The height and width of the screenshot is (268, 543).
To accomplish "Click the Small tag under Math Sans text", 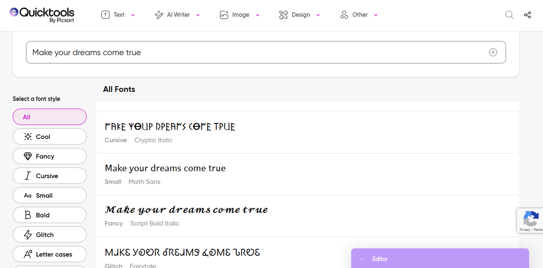I will click(113, 181).
